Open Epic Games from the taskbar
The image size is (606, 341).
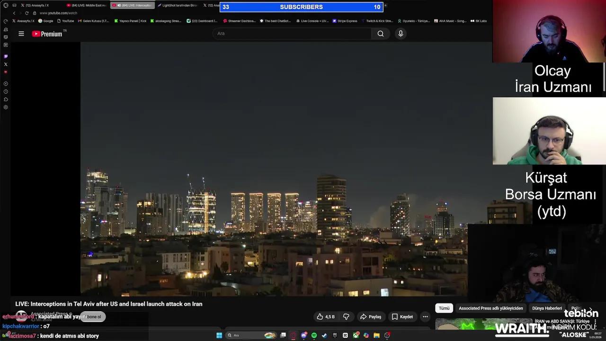click(x=335, y=335)
